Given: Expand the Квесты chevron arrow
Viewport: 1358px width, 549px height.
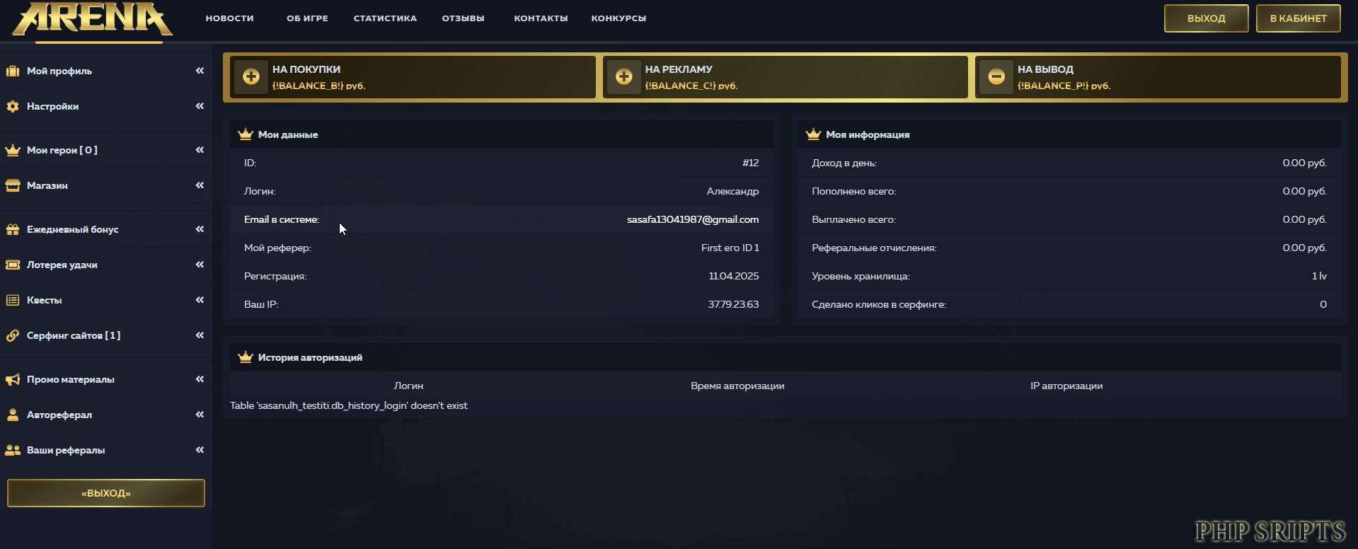Looking at the screenshot, I should (x=200, y=300).
